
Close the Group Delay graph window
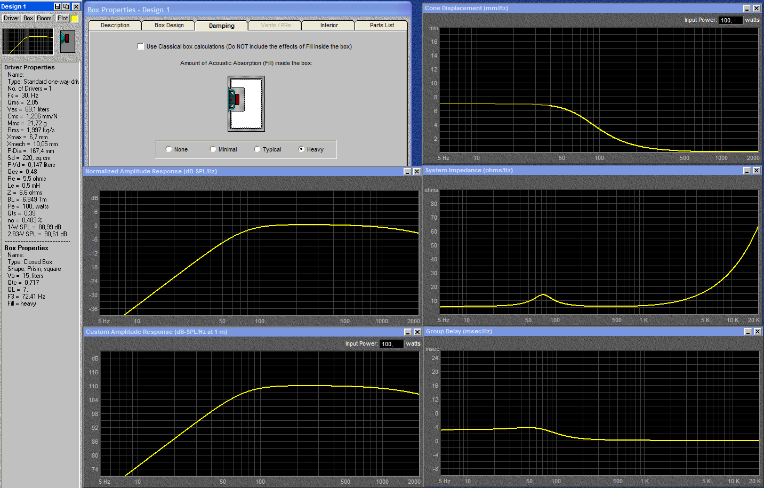pyautogui.click(x=757, y=332)
